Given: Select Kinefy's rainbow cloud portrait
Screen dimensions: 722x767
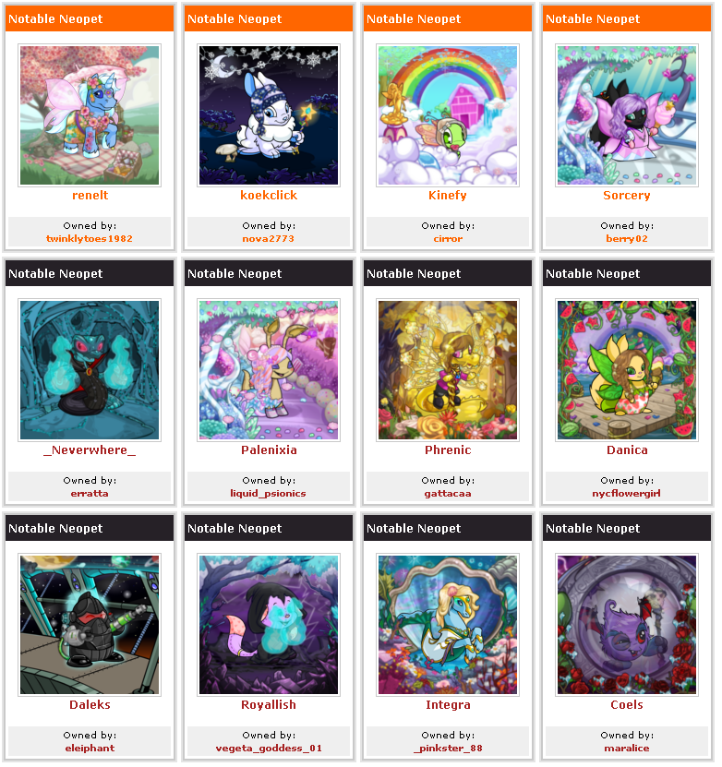Looking at the screenshot, I should point(450,116).
